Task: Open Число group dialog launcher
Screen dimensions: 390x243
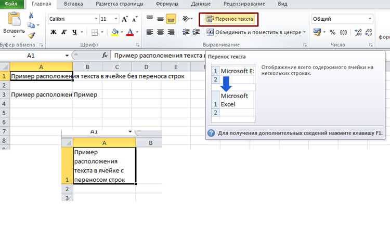Action: (x=371, y=45)
